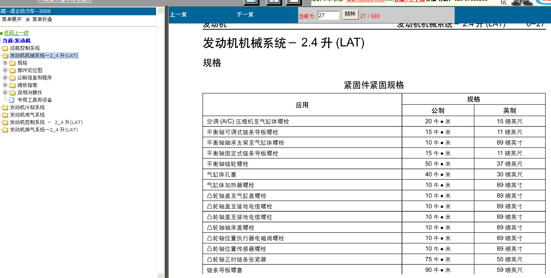Screen dimensions: 551x278
Task: Click row 平衡轴可调式链条导板螺栓
Action: [374, 132]
